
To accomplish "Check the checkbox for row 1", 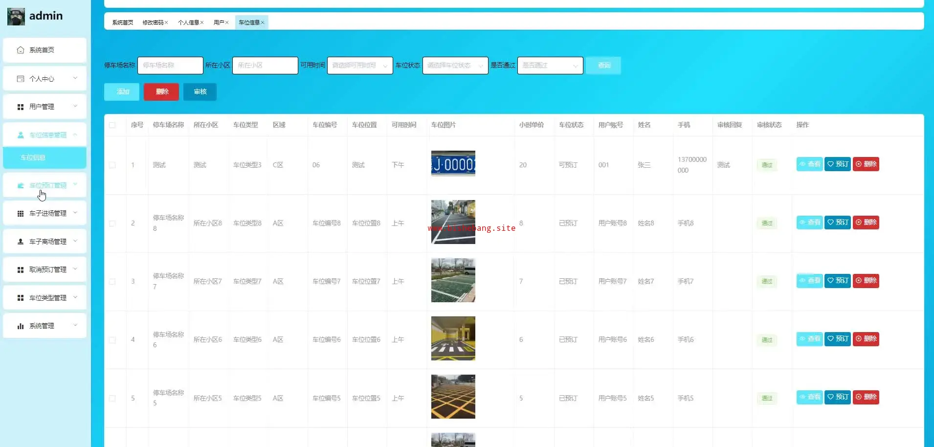I will (x=112, y=165).
